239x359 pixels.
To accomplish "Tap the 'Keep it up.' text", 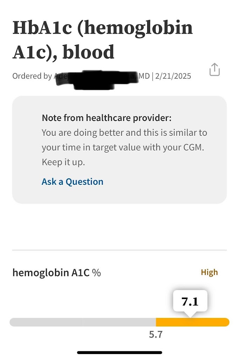I will point(63,162).
